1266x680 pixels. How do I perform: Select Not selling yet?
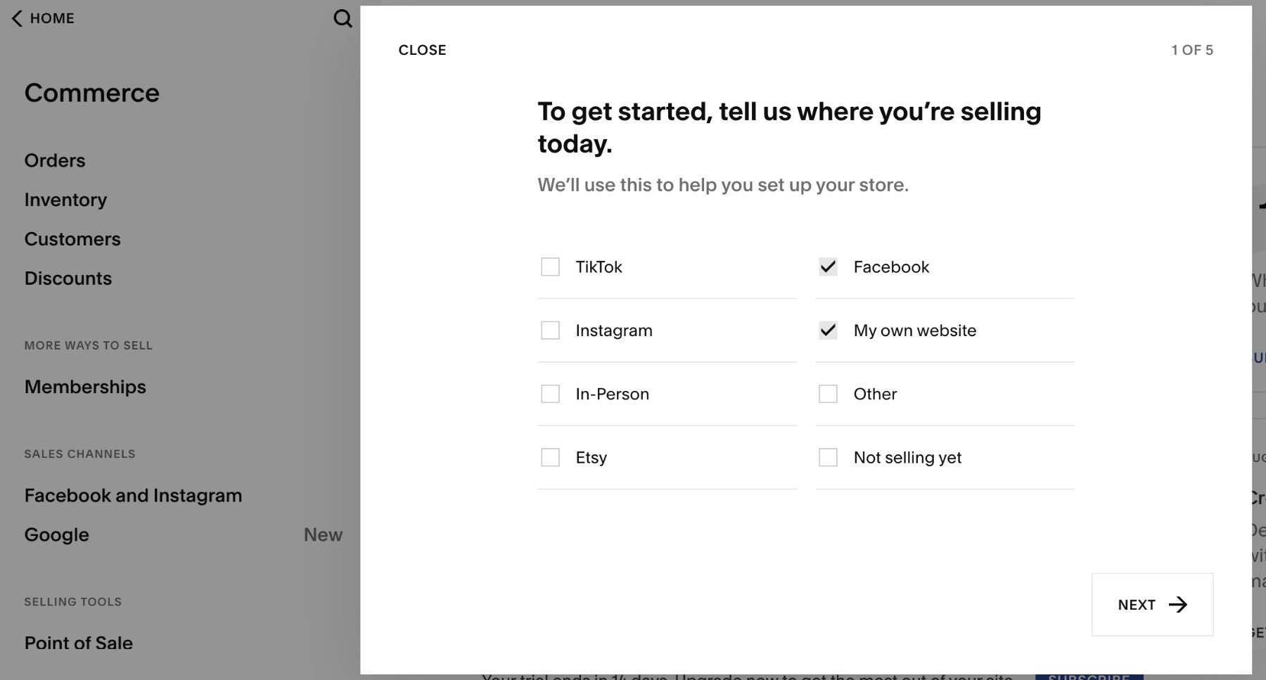point(829,457)
